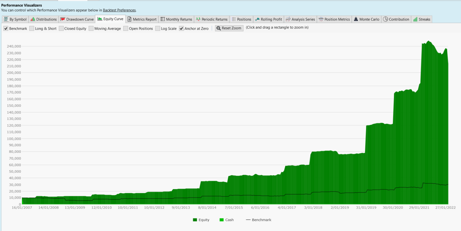Viewport: 461px width, 231px height.
Task: Click the green Streaks bars icon
Action: (415, 19)
